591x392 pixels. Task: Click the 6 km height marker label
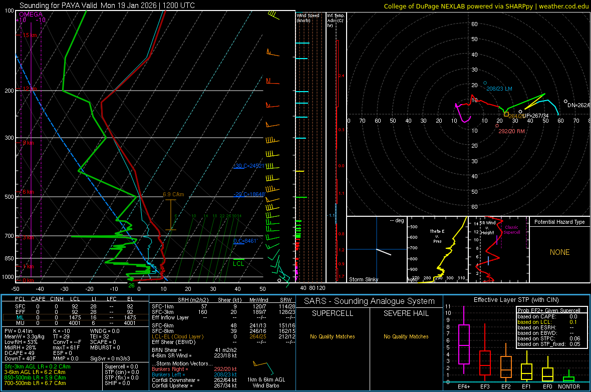pyautogui.click(x=29, y=192)
